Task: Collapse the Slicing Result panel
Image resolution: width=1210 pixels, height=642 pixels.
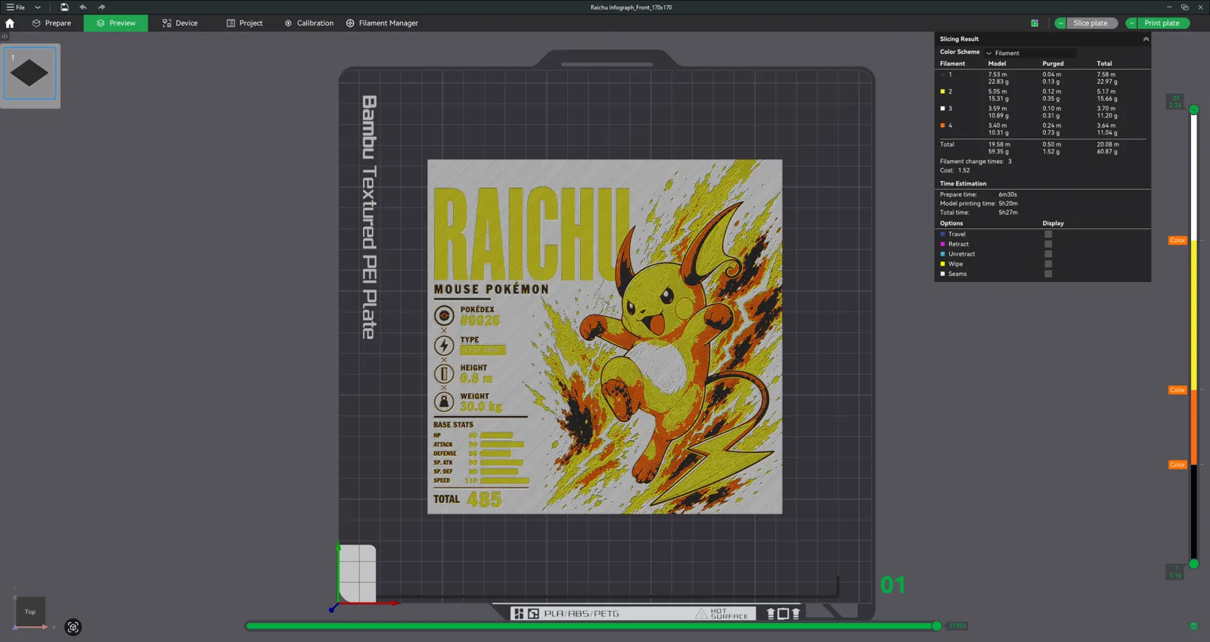Action: click(x=1146, y=39)
